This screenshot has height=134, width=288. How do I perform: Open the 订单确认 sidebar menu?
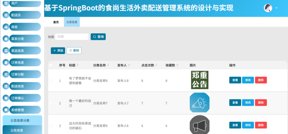point(25,98)
